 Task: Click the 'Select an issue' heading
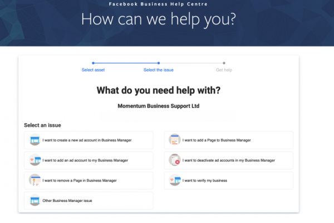point(42,125)
